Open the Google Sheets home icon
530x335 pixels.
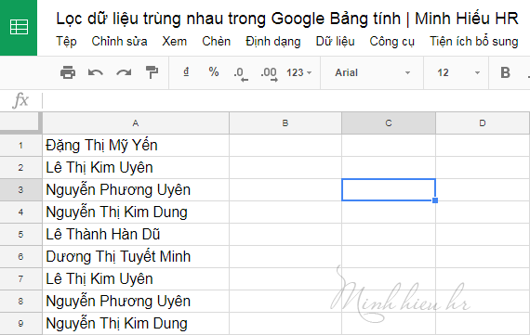point(19,27)
